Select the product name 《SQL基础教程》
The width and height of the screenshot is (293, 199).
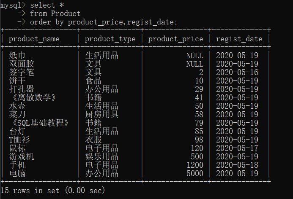coord(40,123)
